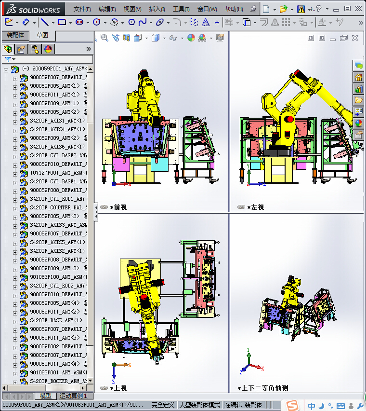Open the PropertyManager tab icon
This screenshot has height=411, width=366.
pyautogui.click(x=21, y=49)
